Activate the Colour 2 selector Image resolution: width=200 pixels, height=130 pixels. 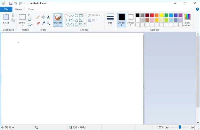point(131,20)
